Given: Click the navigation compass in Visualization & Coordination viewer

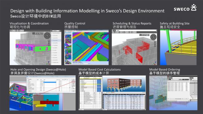Looking at the screenshot, I should [47, 36].
